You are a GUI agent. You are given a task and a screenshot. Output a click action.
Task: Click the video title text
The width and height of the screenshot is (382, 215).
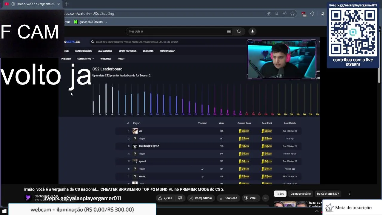point(124,189)
